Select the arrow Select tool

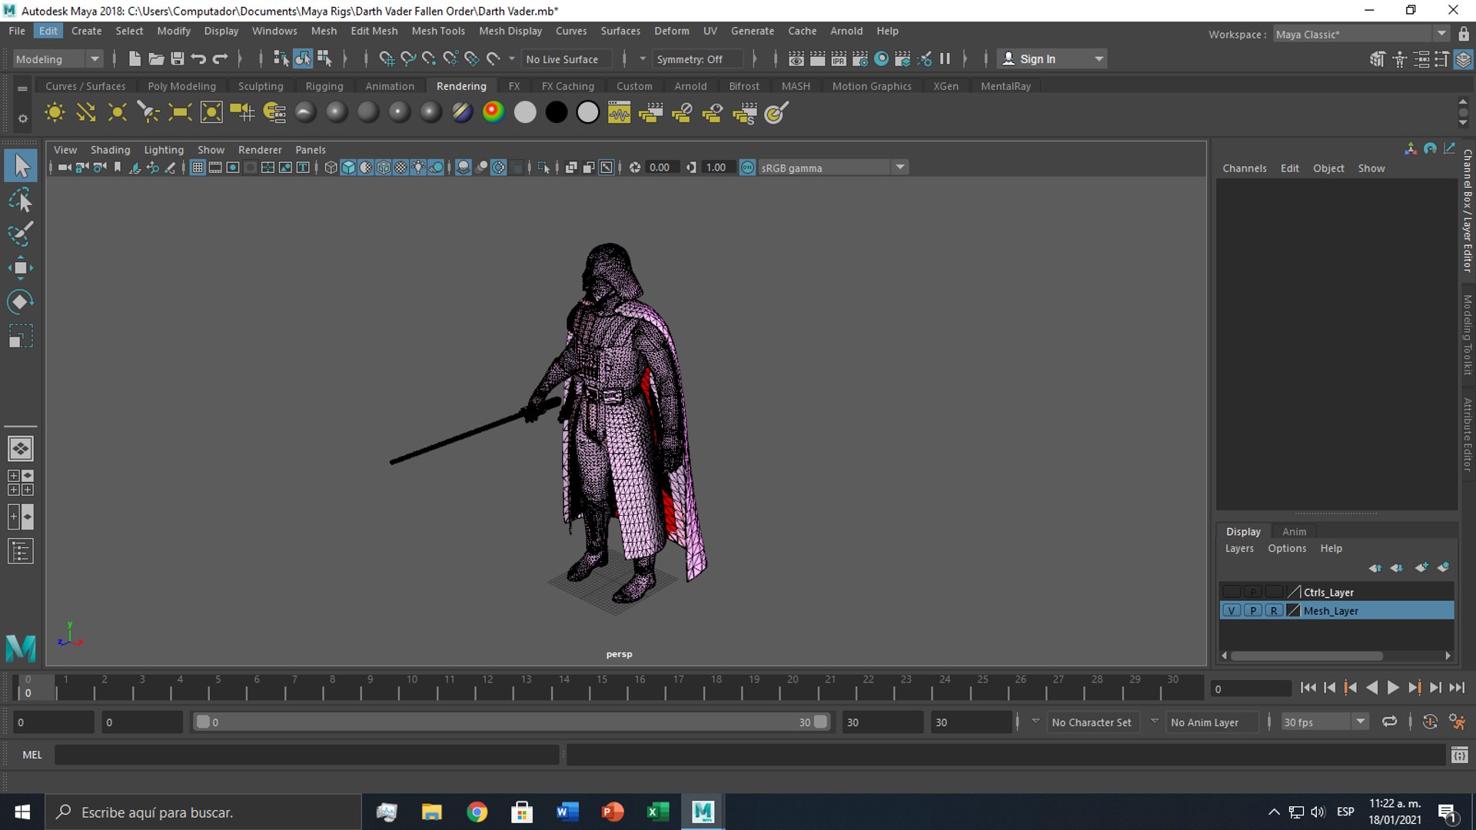pyautogui.click(x=21, y=165)
